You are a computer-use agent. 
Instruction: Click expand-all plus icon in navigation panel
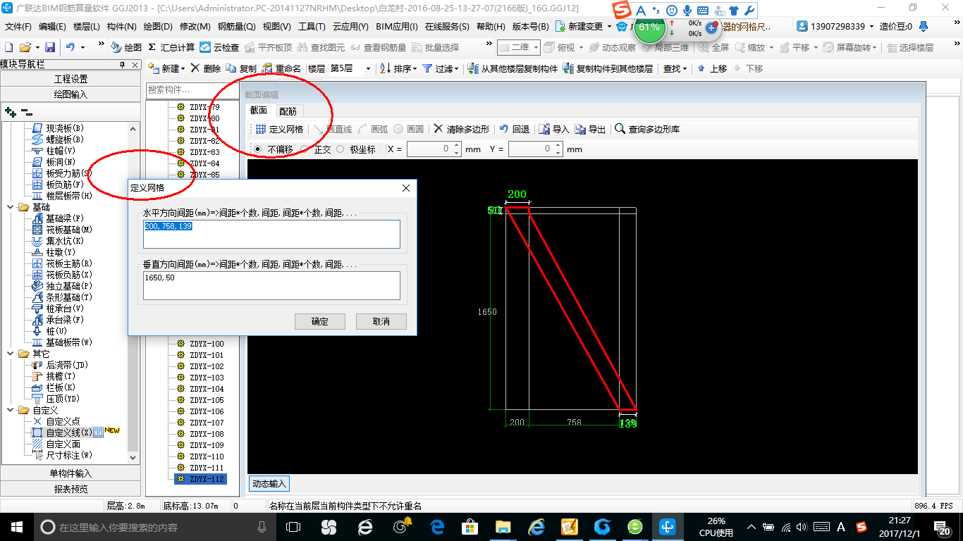pyautogui.click(x=10, y=111)
